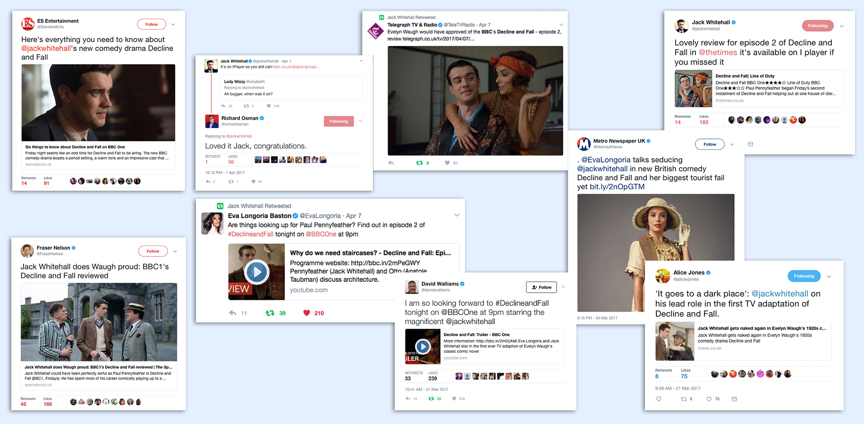Open chevron next to Alice Jones Following button
The height and width of the screenshot is (424, 864).
[x=829, y=276]
